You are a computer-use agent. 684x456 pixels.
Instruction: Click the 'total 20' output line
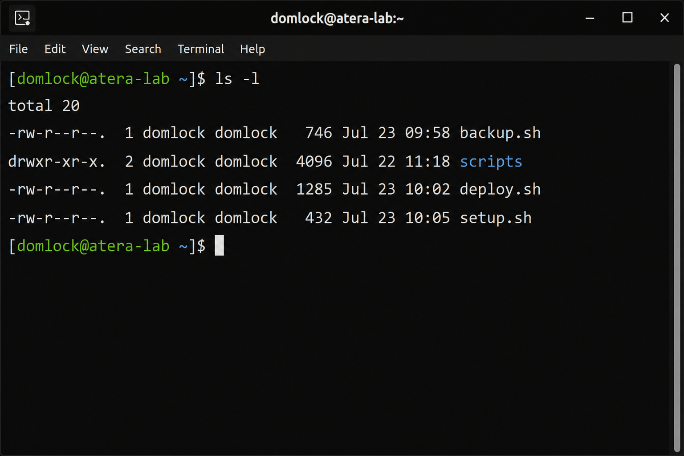pyautogui.click(x=44, y=106)
